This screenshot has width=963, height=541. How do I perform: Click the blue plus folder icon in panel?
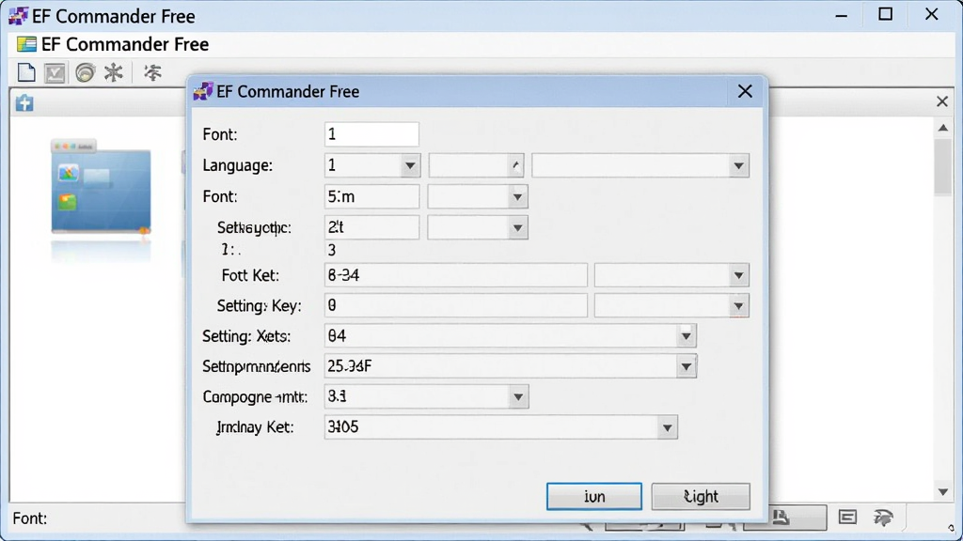(24, 102)
